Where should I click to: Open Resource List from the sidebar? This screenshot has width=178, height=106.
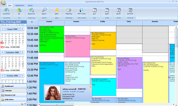coord(13,95)
